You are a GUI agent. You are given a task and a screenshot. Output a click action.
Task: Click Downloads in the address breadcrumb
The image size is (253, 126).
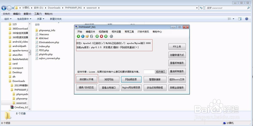coord(54,8)
